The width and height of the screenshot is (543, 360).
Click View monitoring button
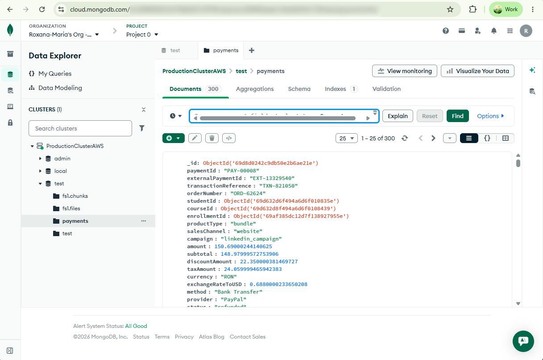click(405, 71)
